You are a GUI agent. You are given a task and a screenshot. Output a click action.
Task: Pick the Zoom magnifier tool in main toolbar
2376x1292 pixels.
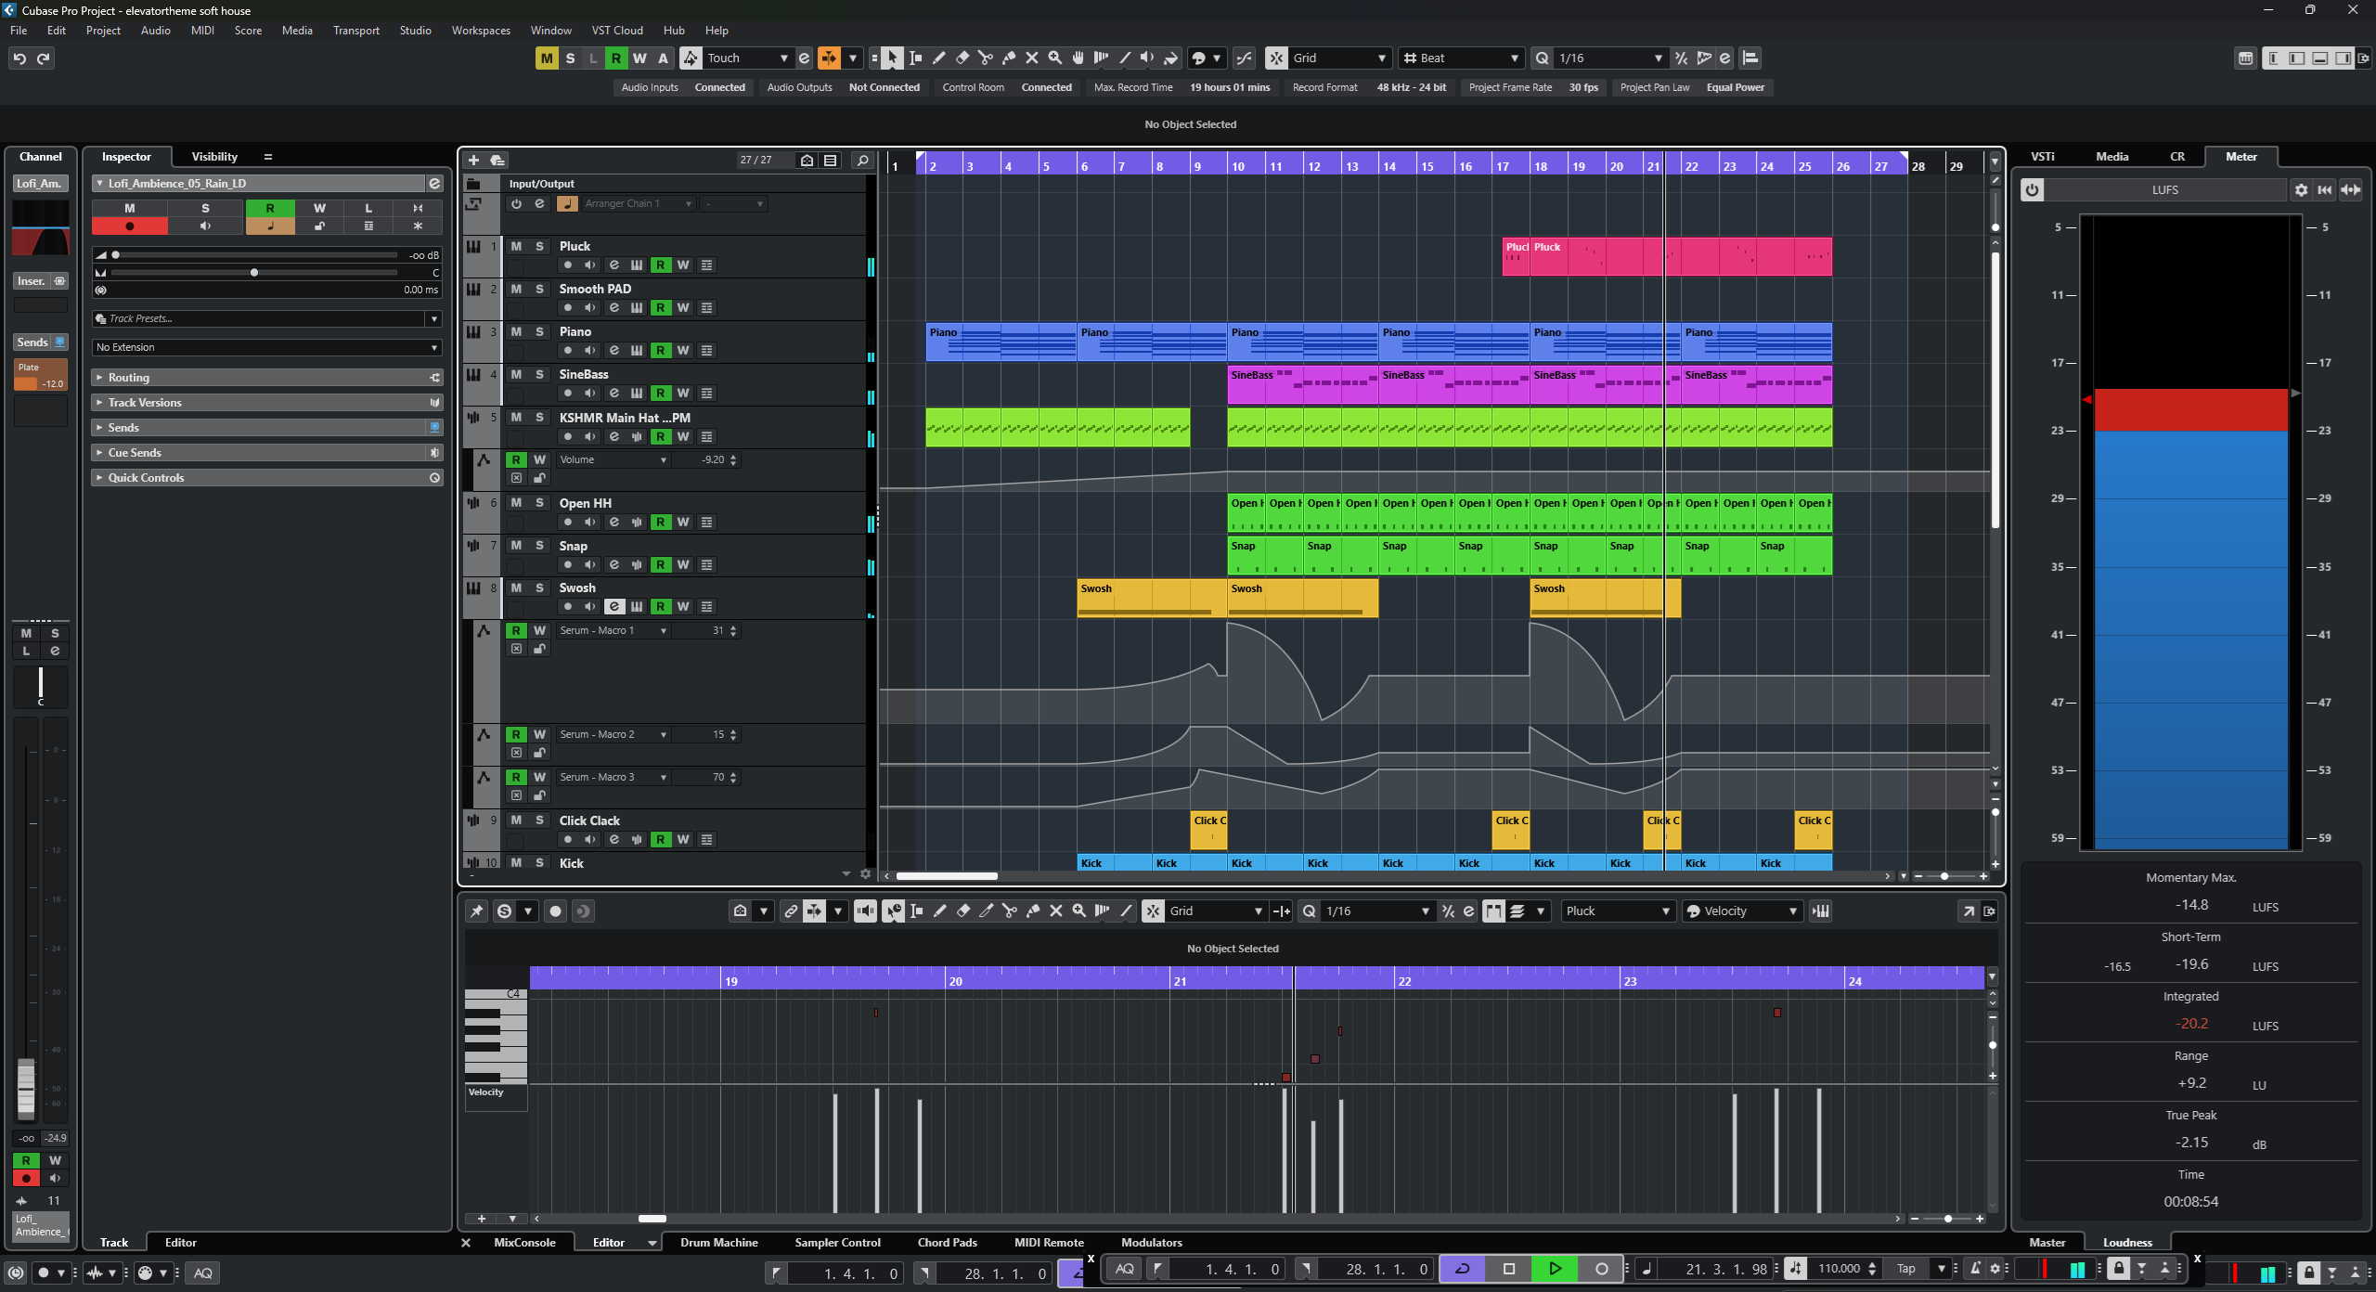pos(1054,58)
